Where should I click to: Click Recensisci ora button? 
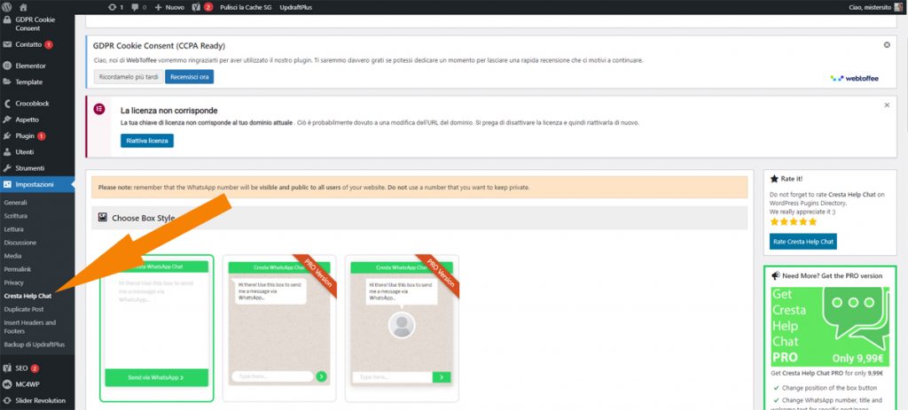click(190, 77)
